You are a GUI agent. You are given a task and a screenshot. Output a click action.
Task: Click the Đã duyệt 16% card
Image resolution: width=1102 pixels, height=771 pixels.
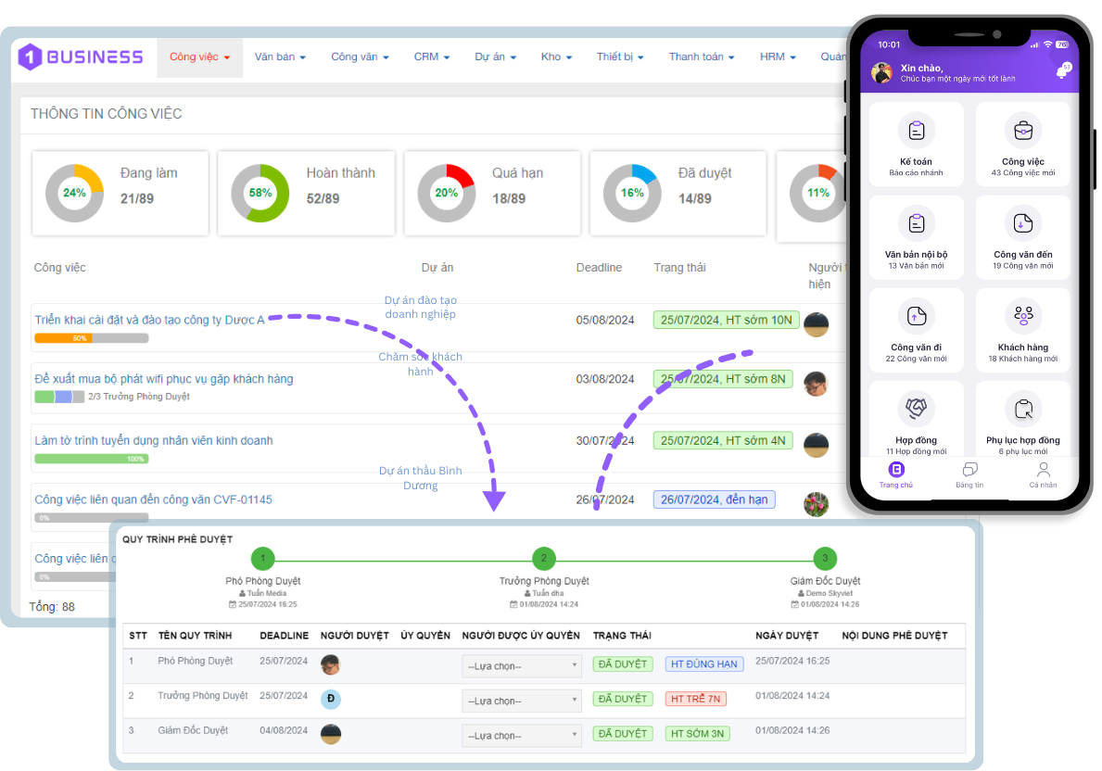[x=678, y=194]
